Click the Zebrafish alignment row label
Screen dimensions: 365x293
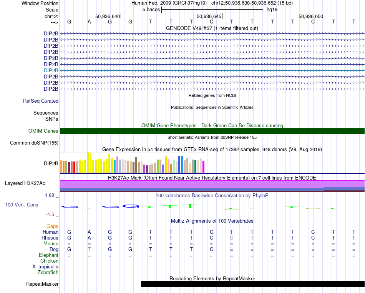click(x=48, y=272)
